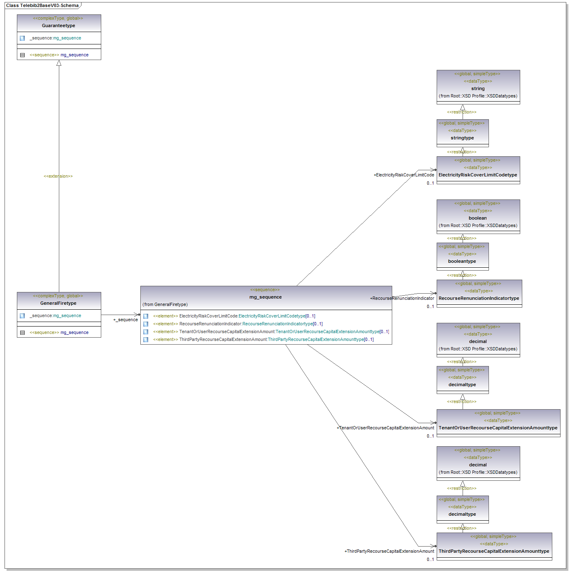577x577 pixels.
Task: Click the +_sequence association role label
Action: (126, 320)
